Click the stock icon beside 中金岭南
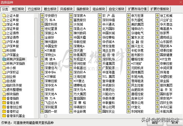Image resolution: width=183 pixels, height=126 pixels. 71,111
